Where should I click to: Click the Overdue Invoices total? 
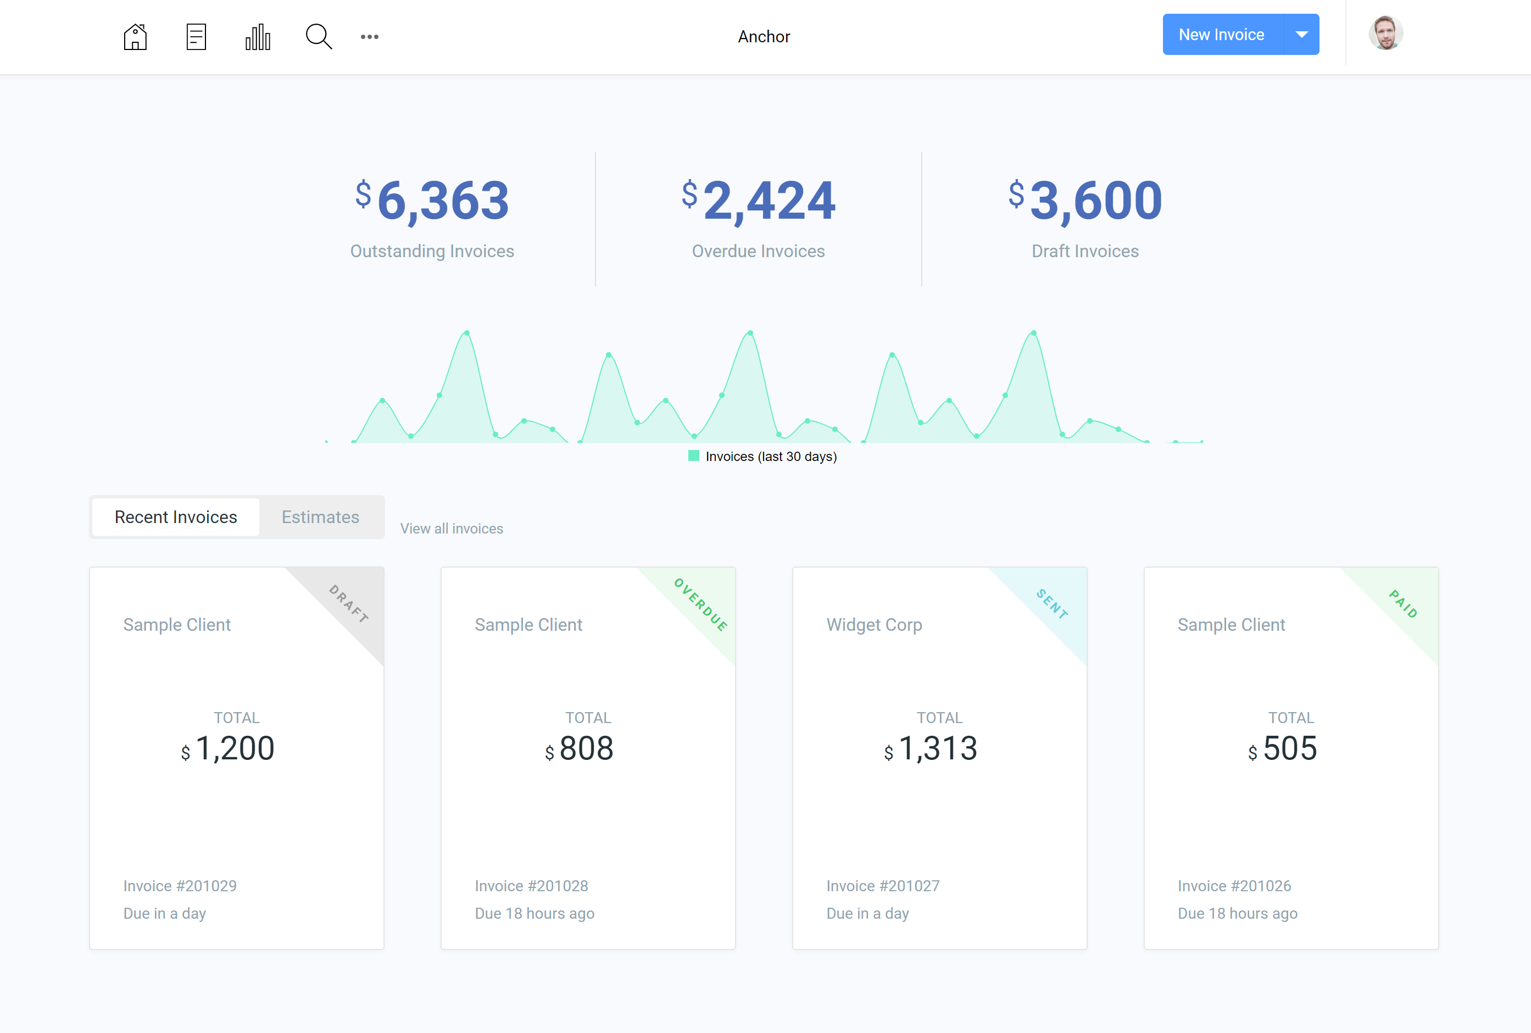(x=759, y=201)
